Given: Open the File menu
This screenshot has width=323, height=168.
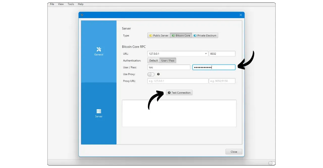Looking at the screenshot, I should coord(52,4).
